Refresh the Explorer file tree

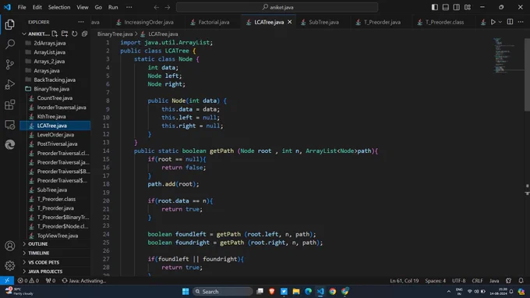pos(74,34)
